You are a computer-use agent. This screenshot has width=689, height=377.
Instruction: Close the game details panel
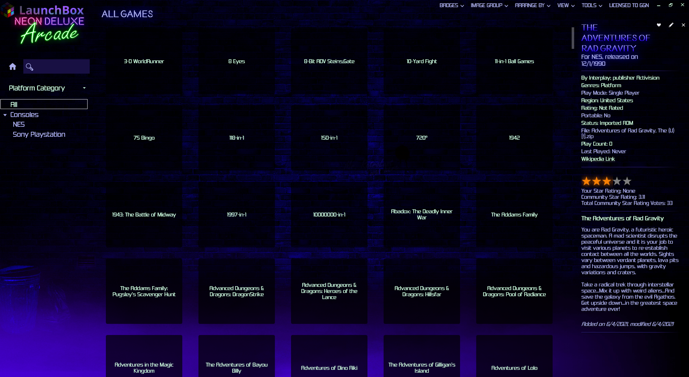[x=683, y=25]
